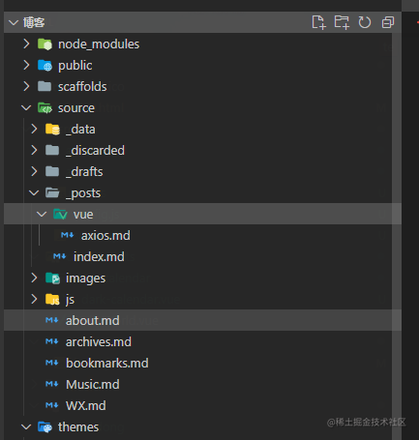The image size is (419, 440).
Task: Click the images folder icon
Action: click(x=52, y=279)
